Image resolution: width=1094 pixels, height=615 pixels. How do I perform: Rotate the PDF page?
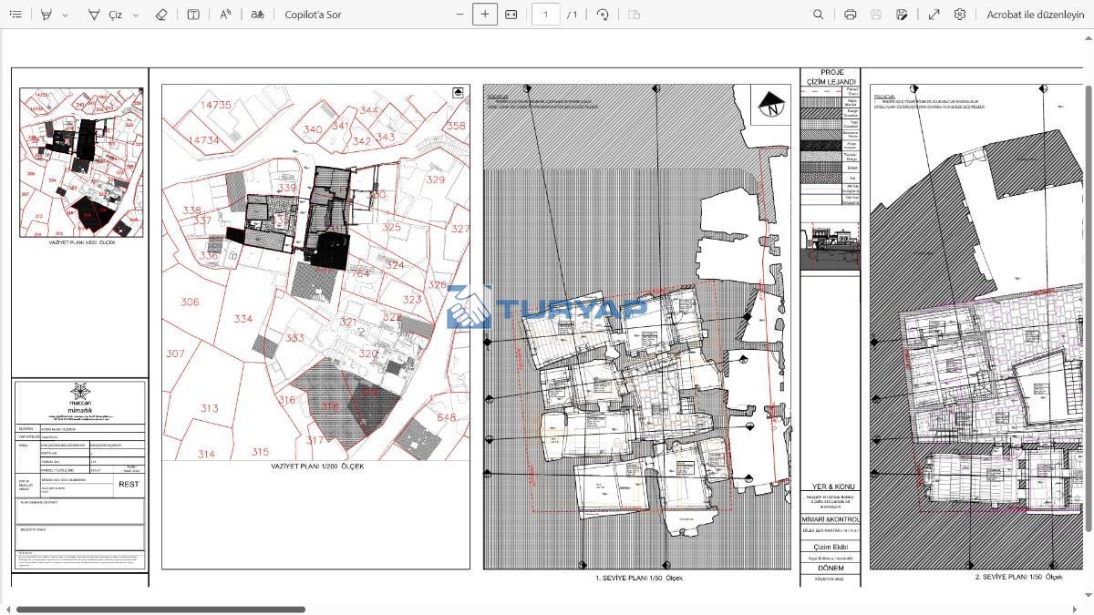pos(603,15)
